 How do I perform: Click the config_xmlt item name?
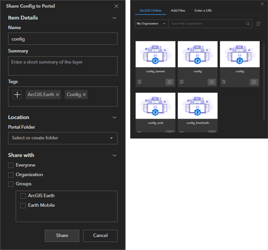pyautogui.click(x=155, y=123)
